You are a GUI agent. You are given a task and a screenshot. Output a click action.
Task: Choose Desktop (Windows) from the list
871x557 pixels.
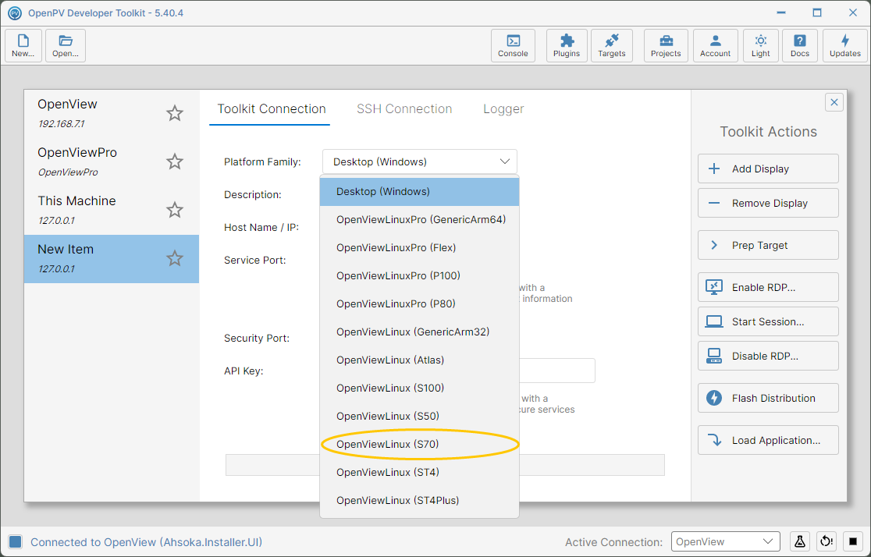[x=419, y=192]
